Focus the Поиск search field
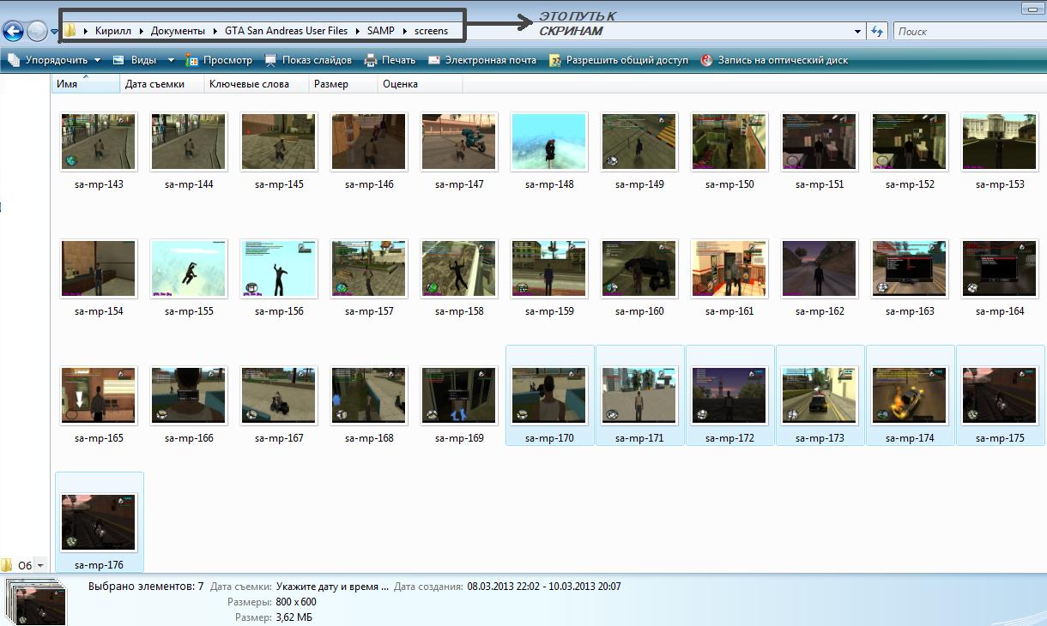 tap(968, 32)
